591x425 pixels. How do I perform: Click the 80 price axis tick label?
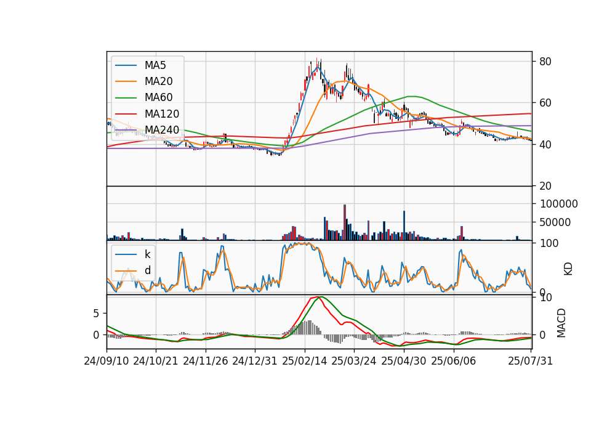pyautogui.click(x=545, y=62)
